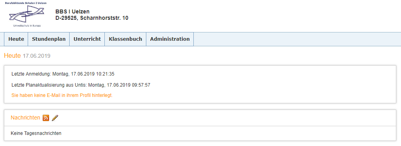This screenshot has width=401, height=146.
Task: Click the Nachrichten section heading
Action: coord(25,118)
